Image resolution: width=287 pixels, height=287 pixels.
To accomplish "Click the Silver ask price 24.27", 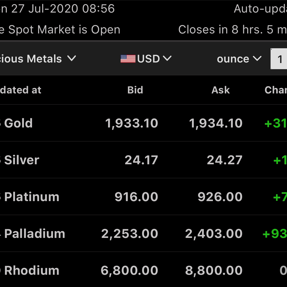I will [225, 160].
